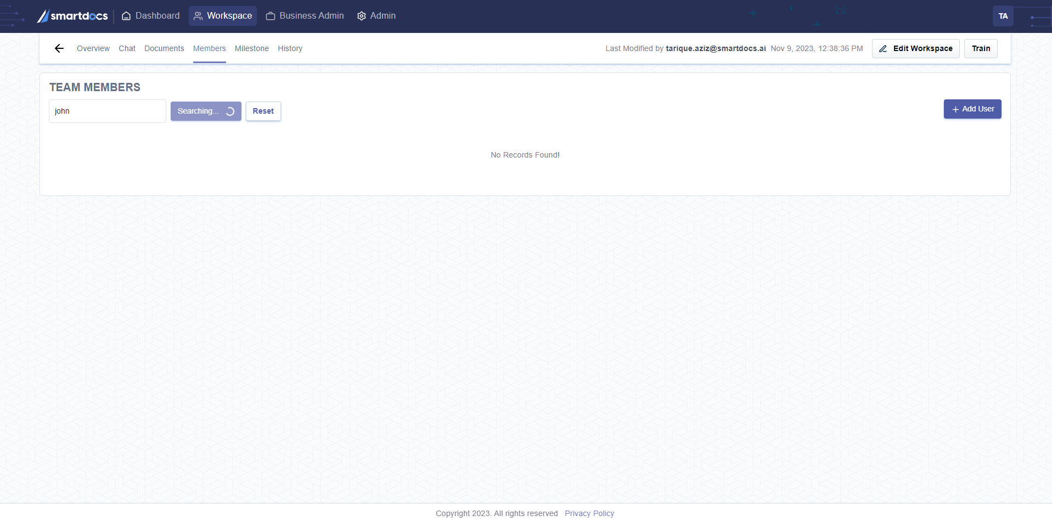Screen dimensions: 1052x521
Task: Open the Workspace menu item
Action: click(x=223, y=16)
